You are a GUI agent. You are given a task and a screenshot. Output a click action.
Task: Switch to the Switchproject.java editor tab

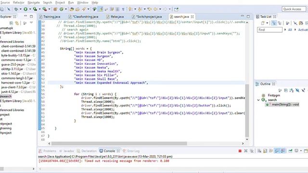click(147, 17)
